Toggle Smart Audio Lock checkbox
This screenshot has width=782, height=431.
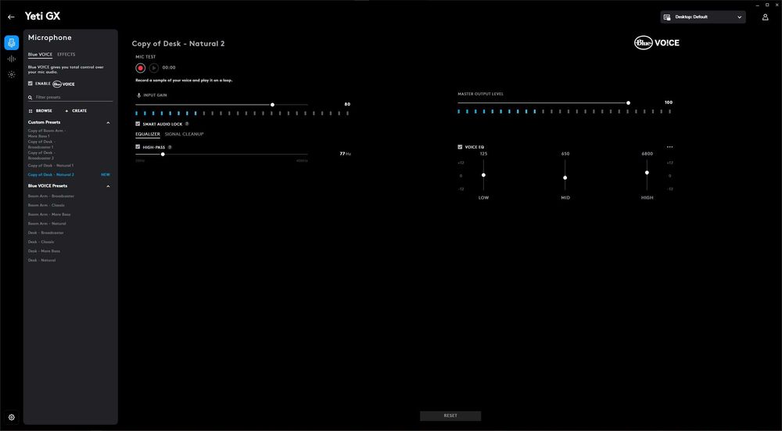(138, 124)
